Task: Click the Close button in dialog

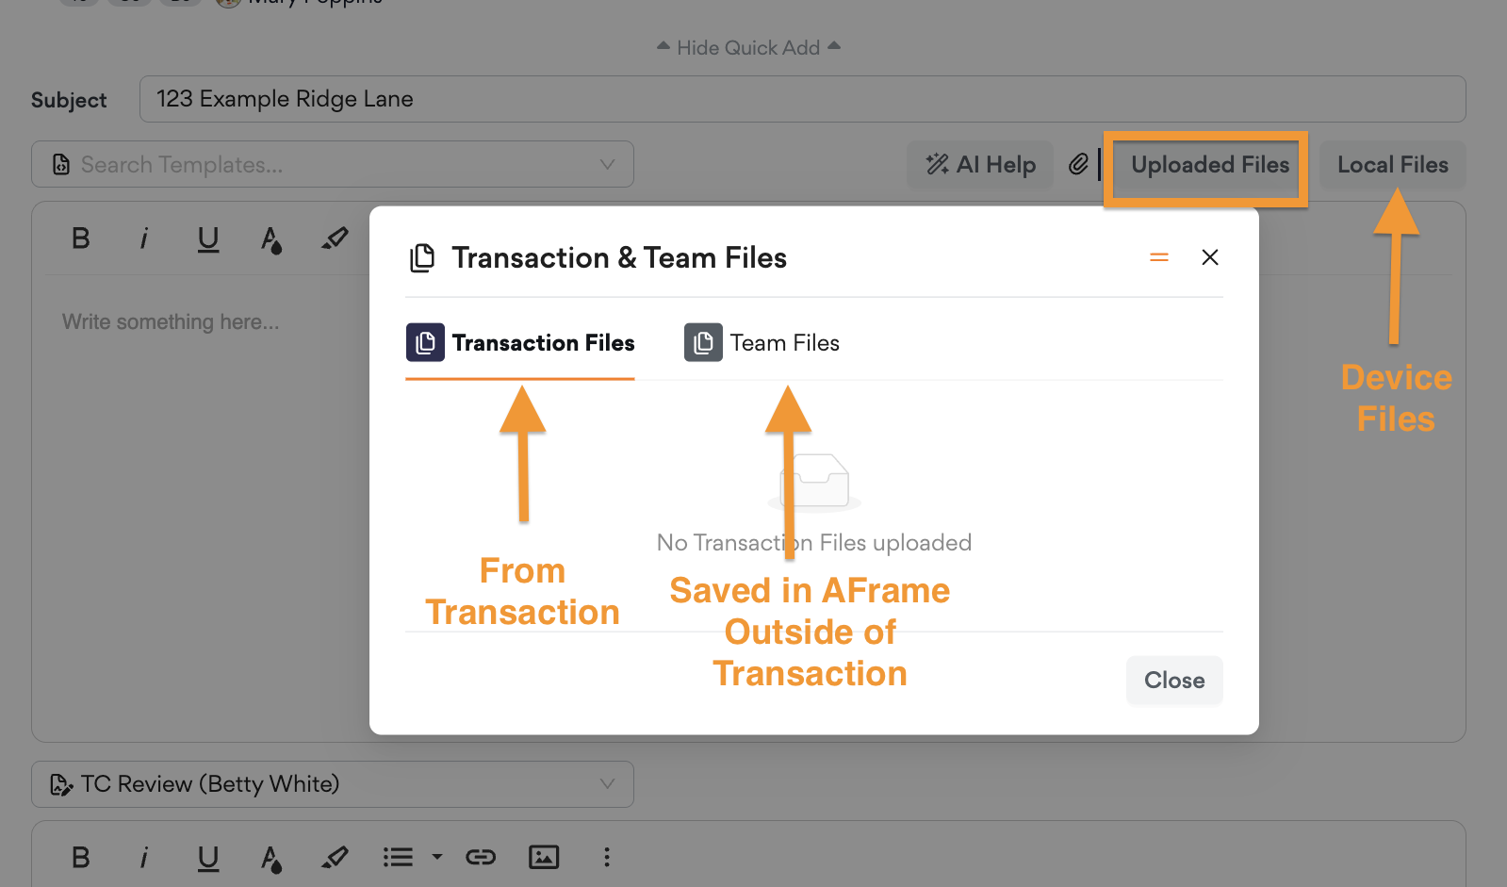Action: pos(1174,681)
